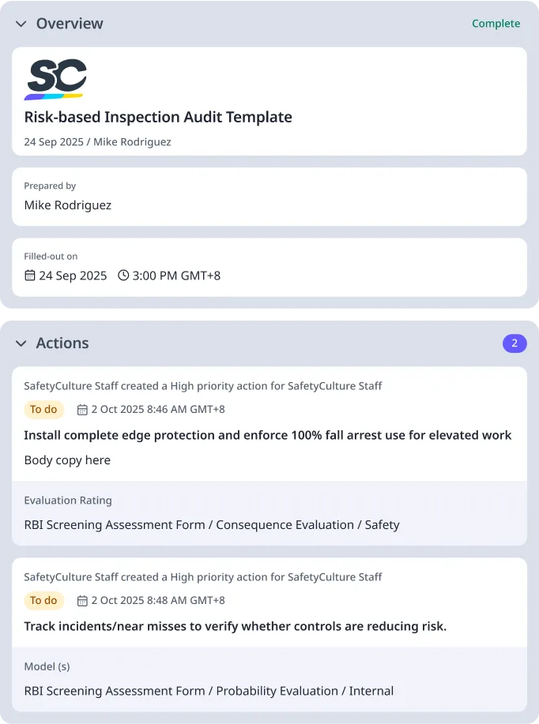This screenshot has width=539, height=724.
Task: Click the clock icon beside 3:00 PM
Action: tap(123, 276)
